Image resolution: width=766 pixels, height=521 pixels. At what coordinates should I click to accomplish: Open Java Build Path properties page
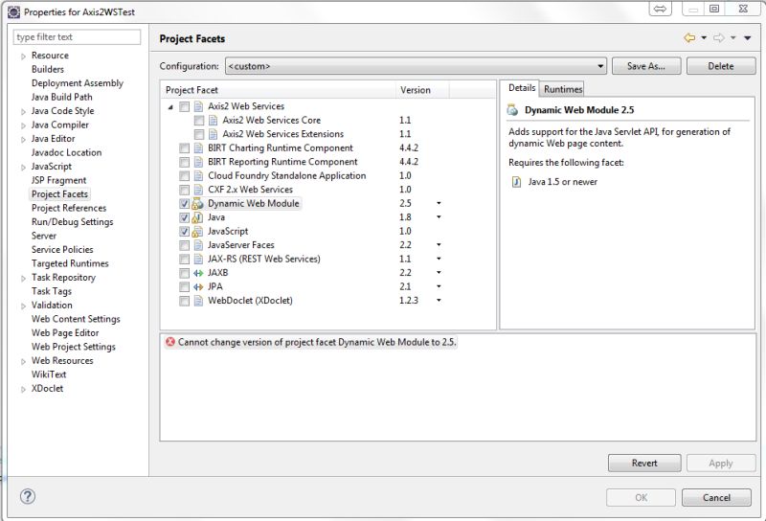pos(61,97)
